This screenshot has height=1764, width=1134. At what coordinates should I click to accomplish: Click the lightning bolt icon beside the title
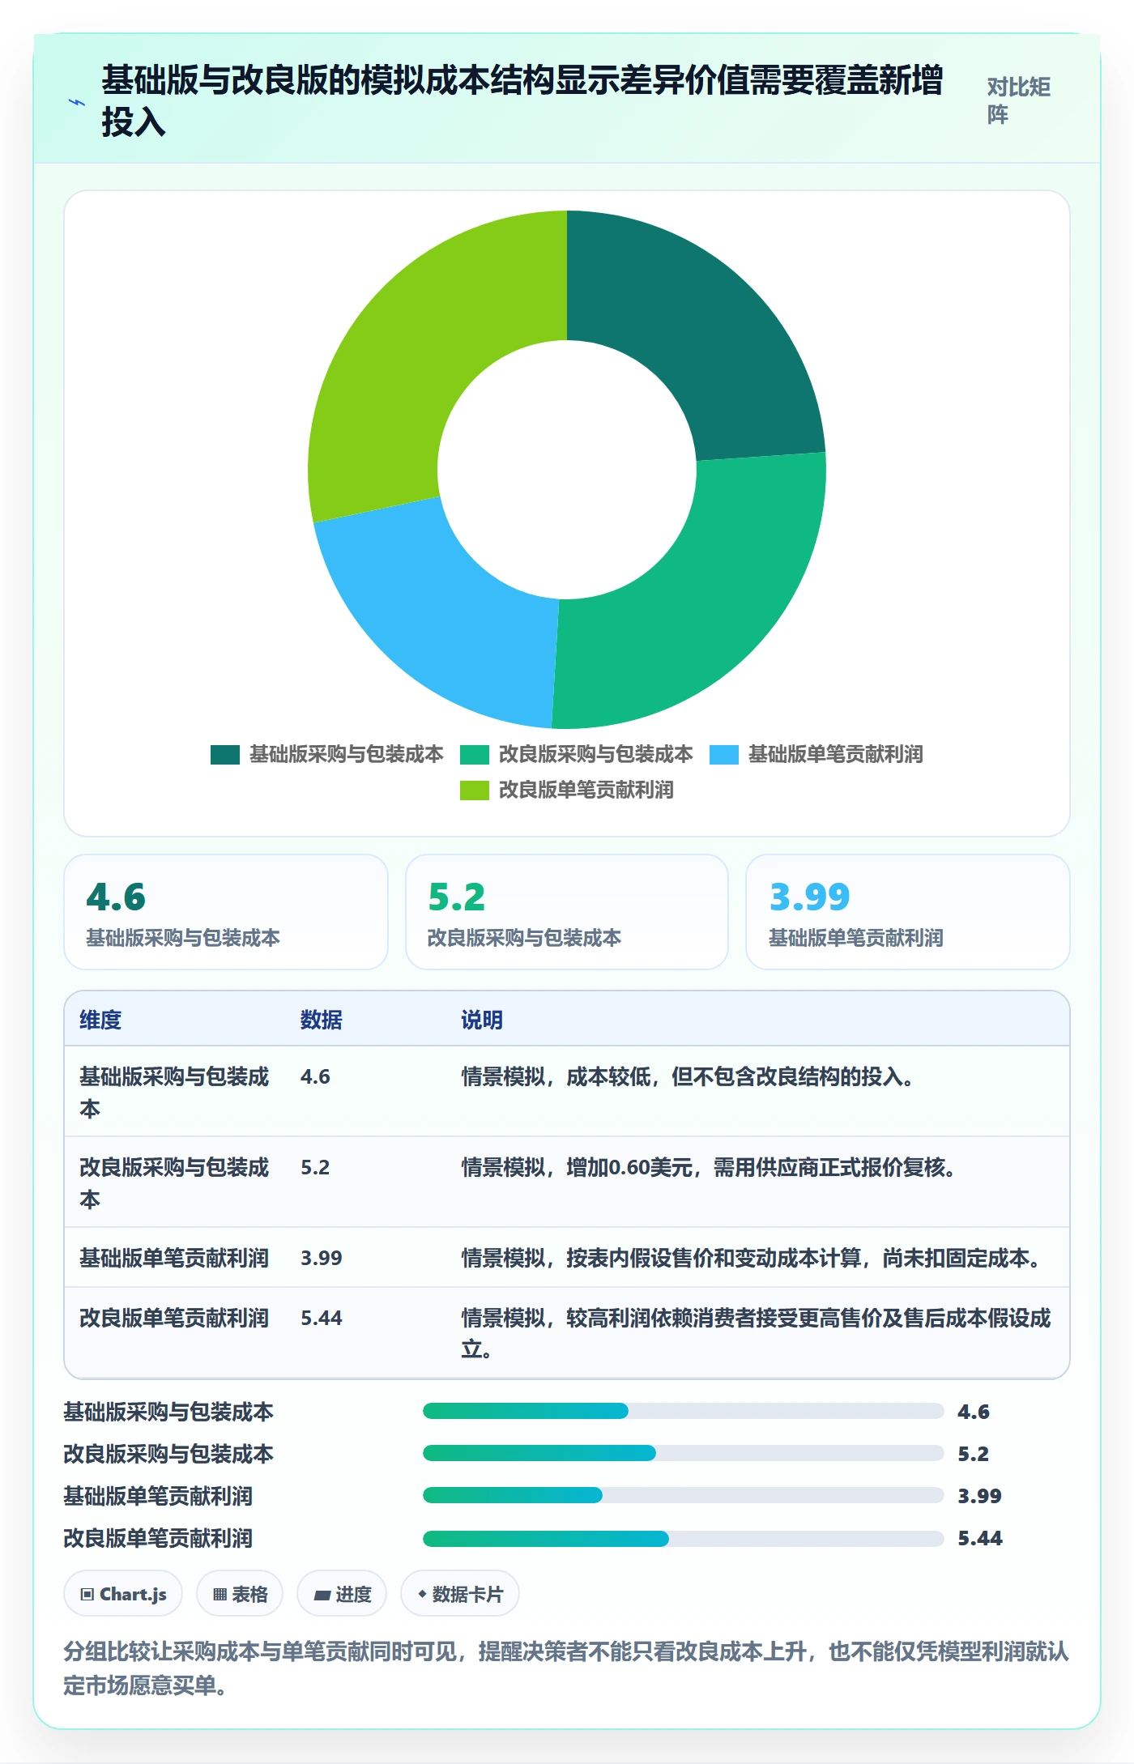pyautogui.click(x=77, y=102)
